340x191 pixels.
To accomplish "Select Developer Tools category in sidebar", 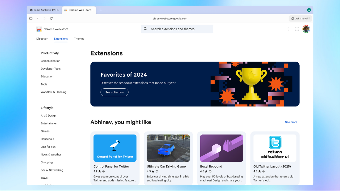I will [x=50, y=69].
